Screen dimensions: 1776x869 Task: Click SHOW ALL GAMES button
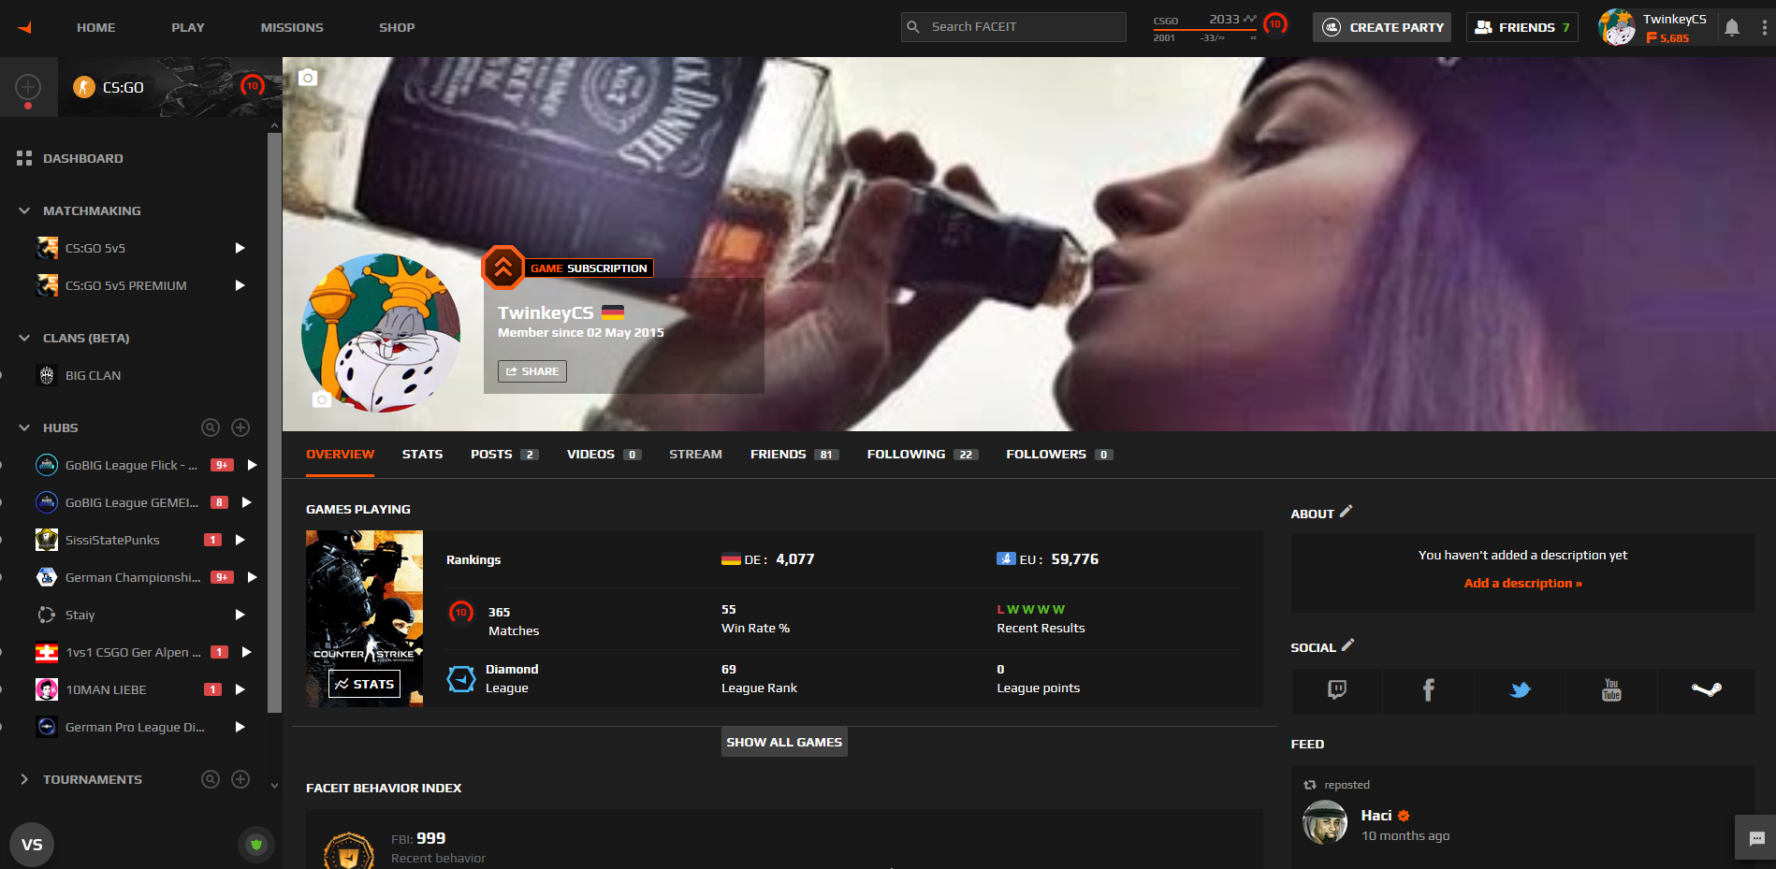tap(784, 742)
